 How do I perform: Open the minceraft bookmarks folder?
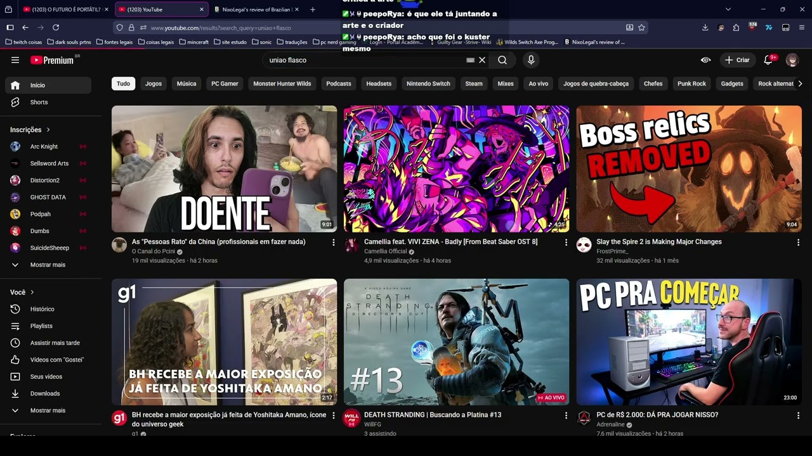click(x=194, y=42)
